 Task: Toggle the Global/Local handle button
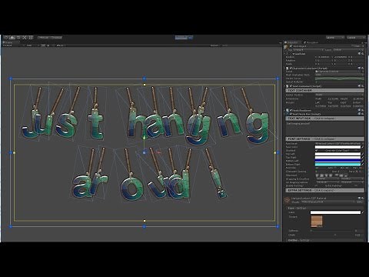56,38
